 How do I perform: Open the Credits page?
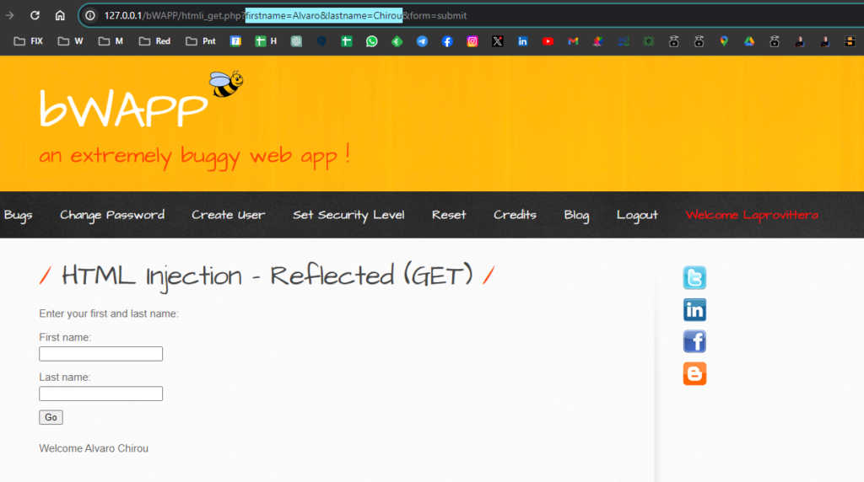(515, 215)
